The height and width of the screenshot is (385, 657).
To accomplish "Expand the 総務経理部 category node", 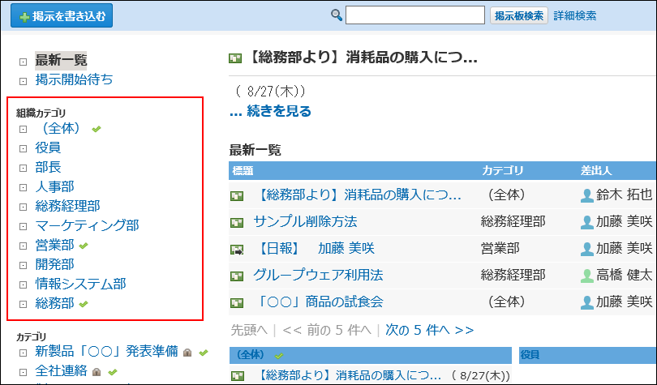I will tap(23, 207).
